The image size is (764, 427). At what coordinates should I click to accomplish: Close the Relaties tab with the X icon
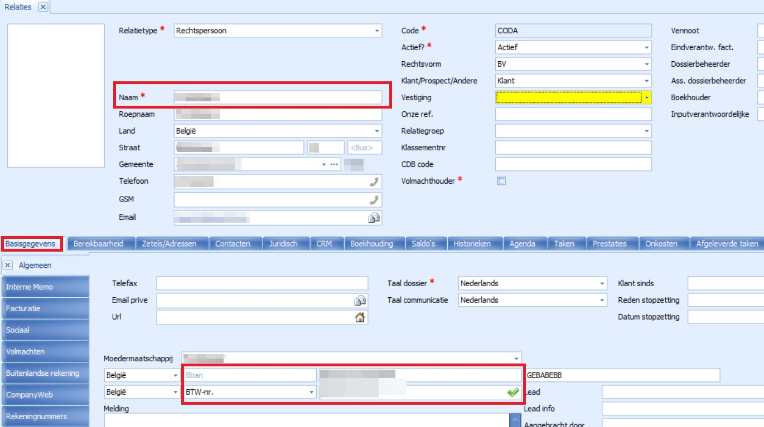click(x=43, y=7)
